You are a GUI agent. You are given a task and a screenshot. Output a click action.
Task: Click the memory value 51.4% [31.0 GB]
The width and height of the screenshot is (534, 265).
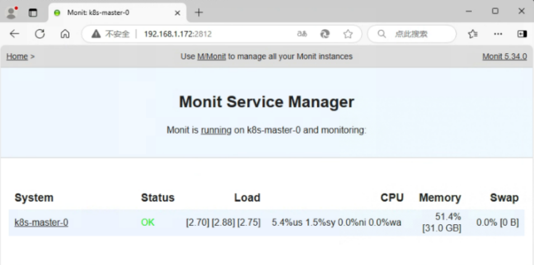442,222
